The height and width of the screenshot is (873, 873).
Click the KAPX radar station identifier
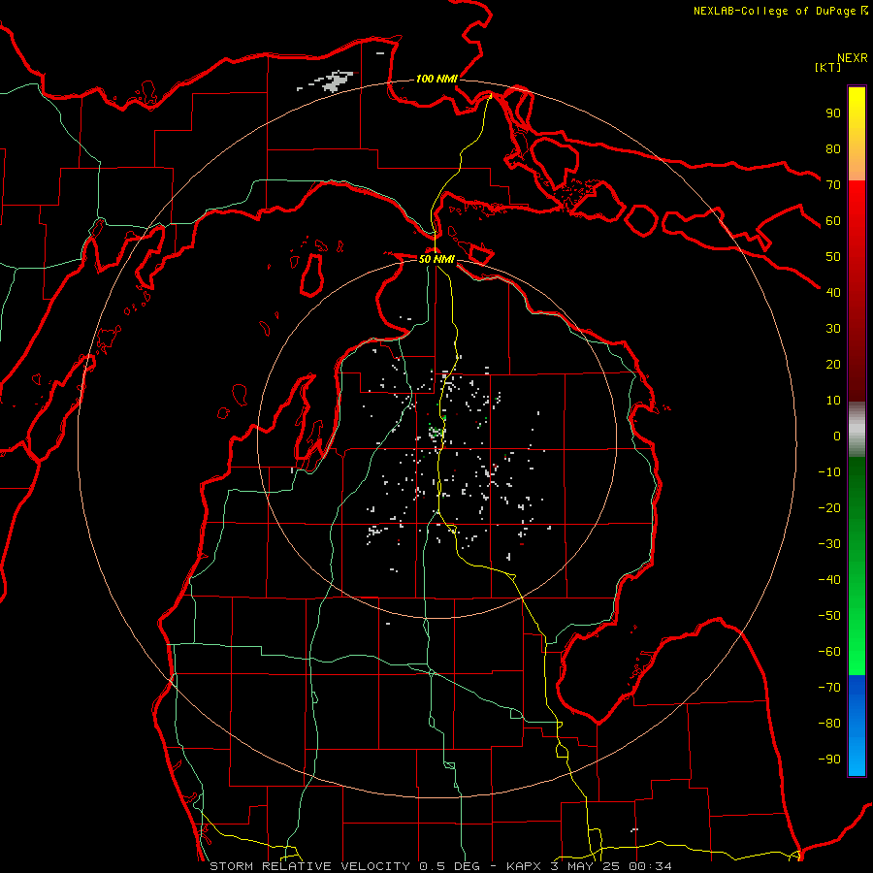(524, 866)
